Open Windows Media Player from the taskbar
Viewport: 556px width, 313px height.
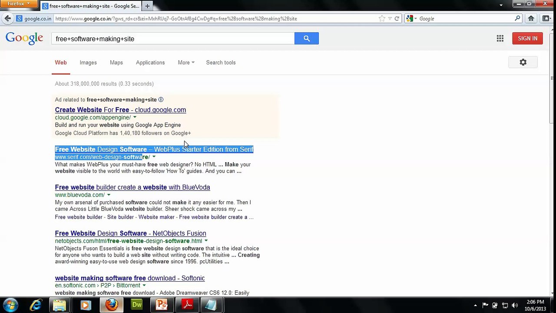click(x=85, y=305)
